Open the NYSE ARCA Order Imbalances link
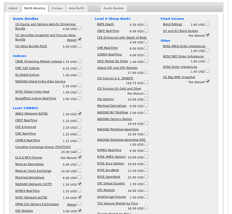Viewport: 232px width, 214px height. pos(184,46)
